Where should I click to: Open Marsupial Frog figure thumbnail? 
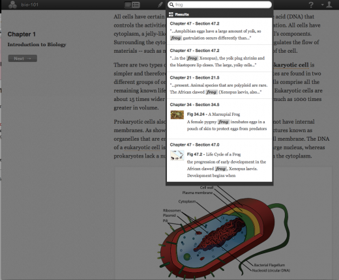pyautogui.click(x=177, y=115)
